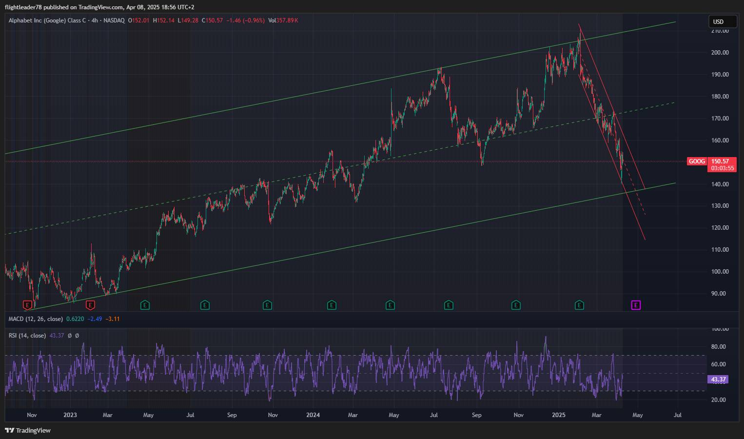This screenshot has height=439, width=744.
Task: Click the 43.37 value in RSI legend
Action: click(x=57, y=336)
